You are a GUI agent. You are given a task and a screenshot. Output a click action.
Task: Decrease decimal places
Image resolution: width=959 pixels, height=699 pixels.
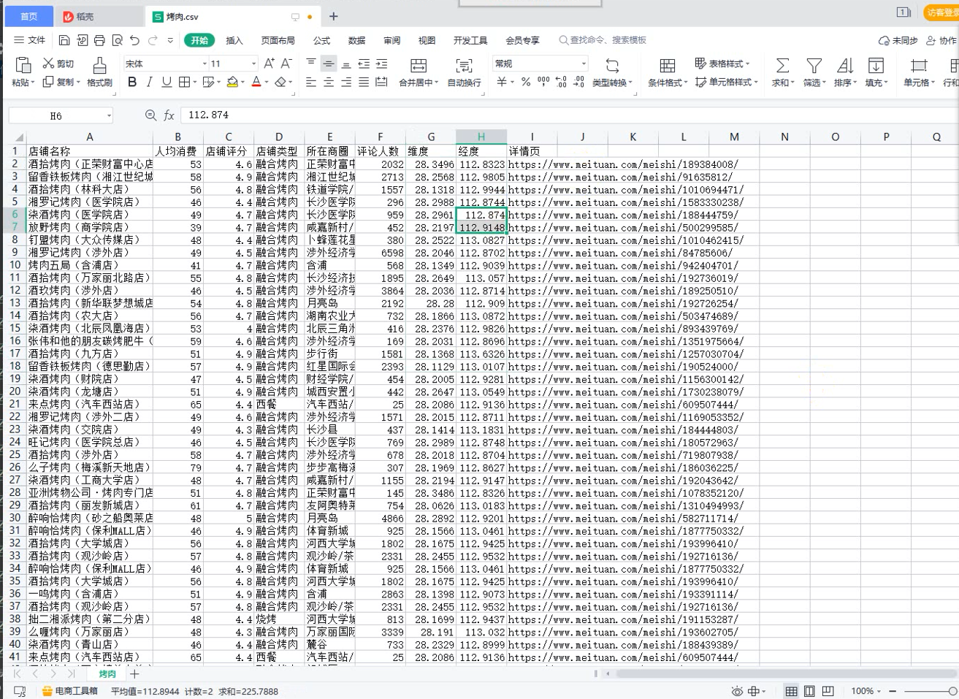click(578, 82)
